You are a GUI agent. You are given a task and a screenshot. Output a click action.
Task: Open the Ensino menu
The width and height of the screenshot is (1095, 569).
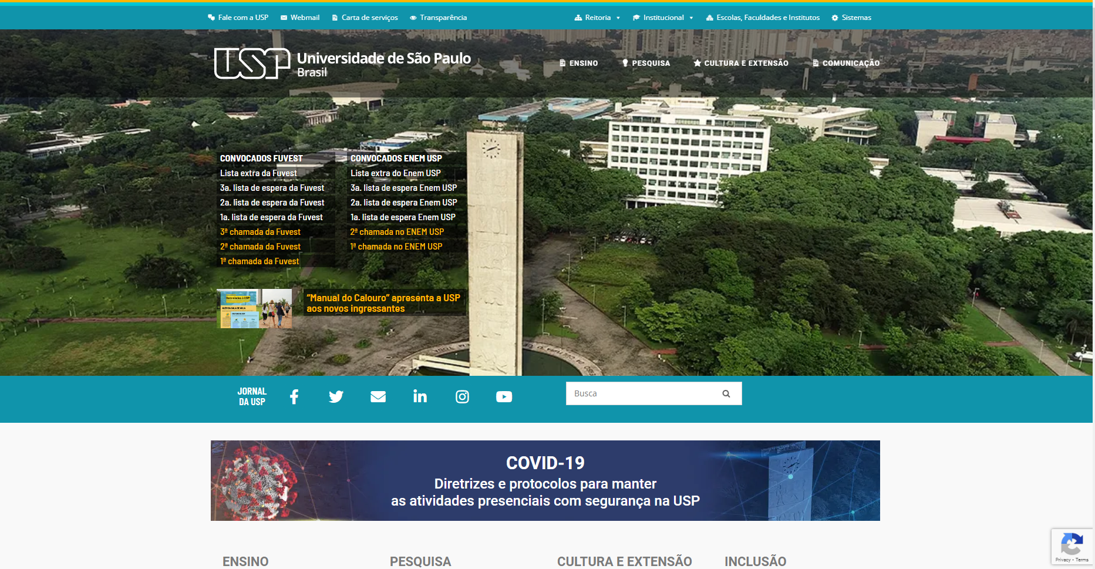578,63
